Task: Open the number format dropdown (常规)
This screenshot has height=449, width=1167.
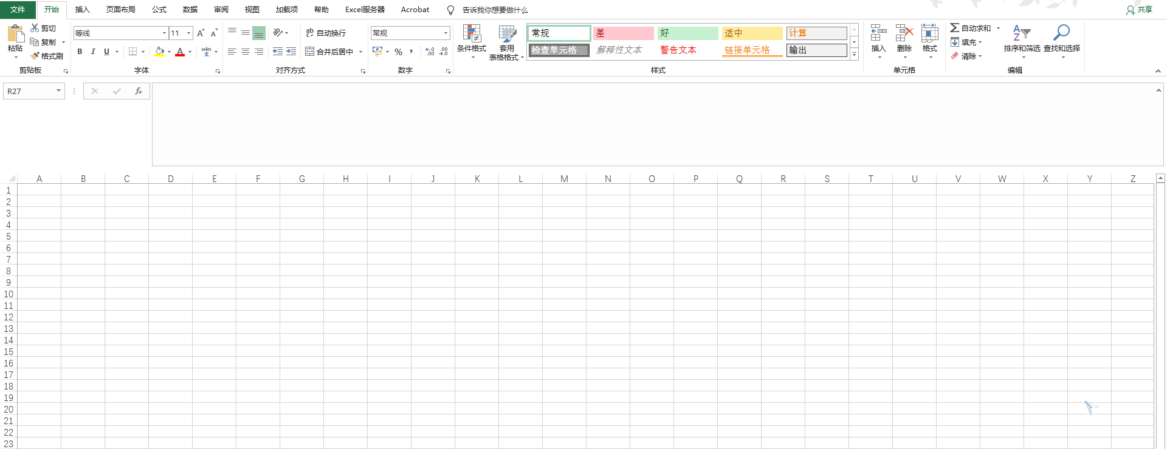Action: [446, 33]
